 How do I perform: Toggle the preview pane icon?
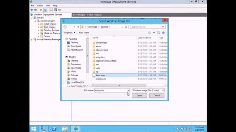(159, 33)
